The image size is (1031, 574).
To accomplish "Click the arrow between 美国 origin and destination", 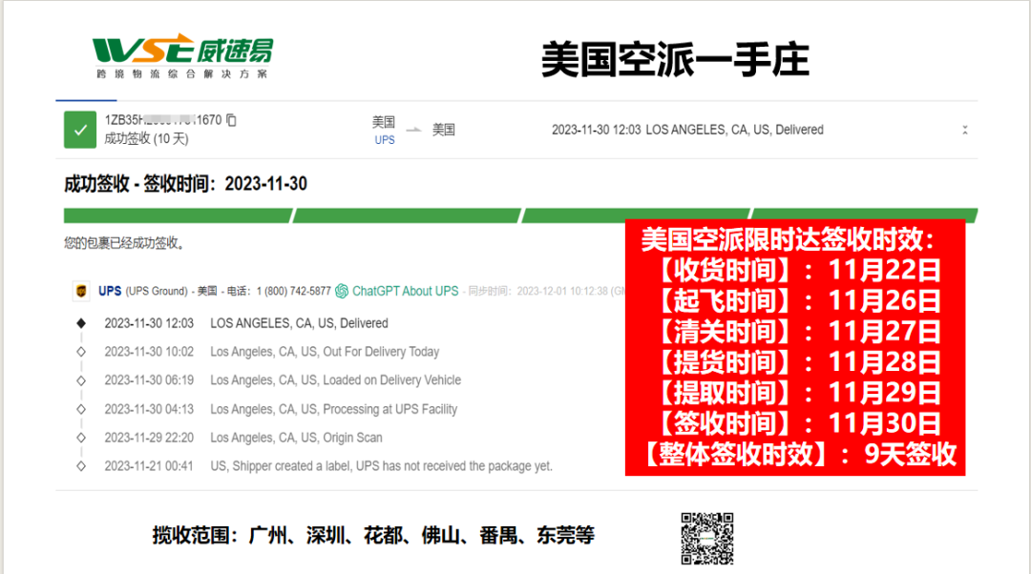I will [413, 130].
